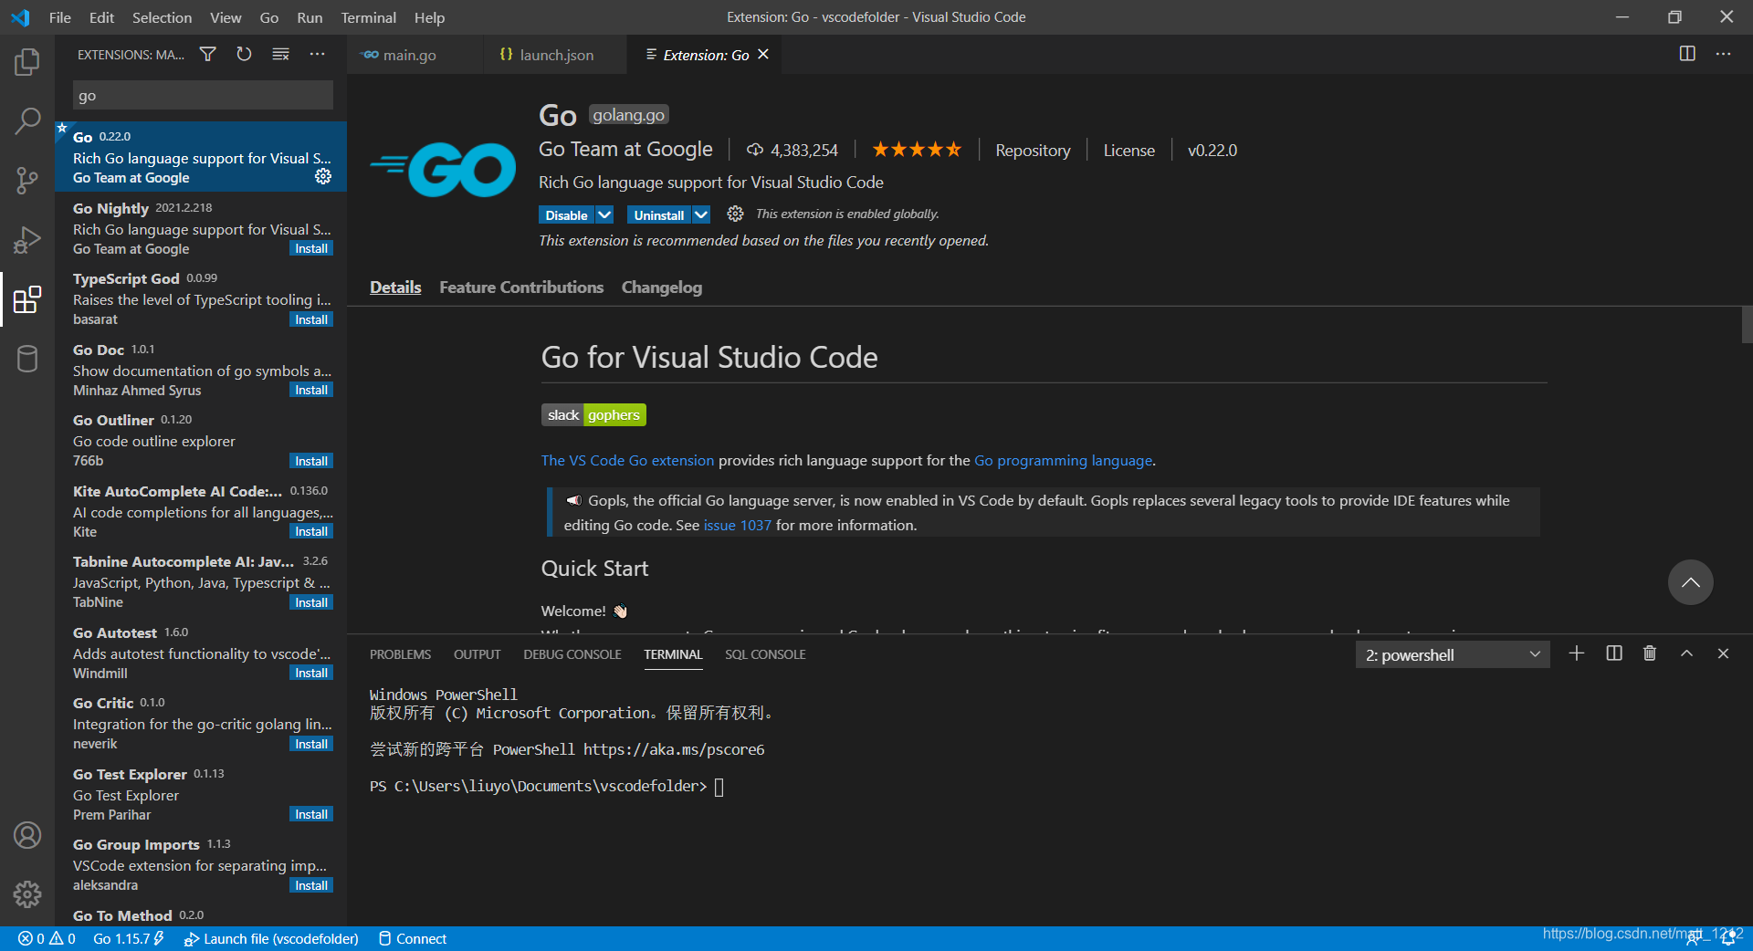Open the Selection menu
The height and width of the screenshot is (951, 1753).
[162, 17]
